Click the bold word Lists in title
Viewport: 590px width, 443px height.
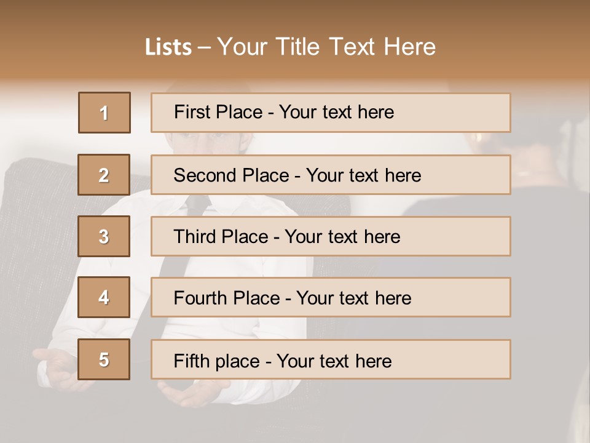(x=168, y=47)
